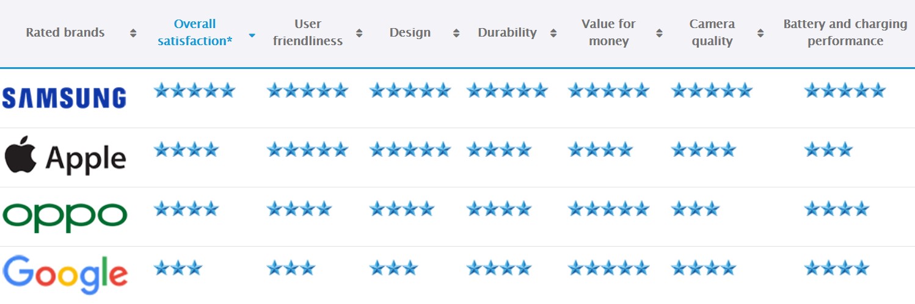915x304 pixels.
Task: Click the Apple brand logo
Action: click(x=65, y=157)
